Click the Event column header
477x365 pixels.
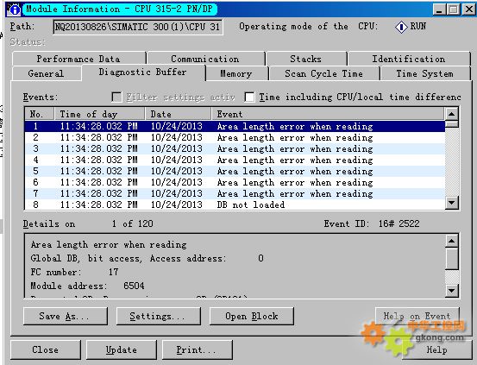(x=328, y=114)
